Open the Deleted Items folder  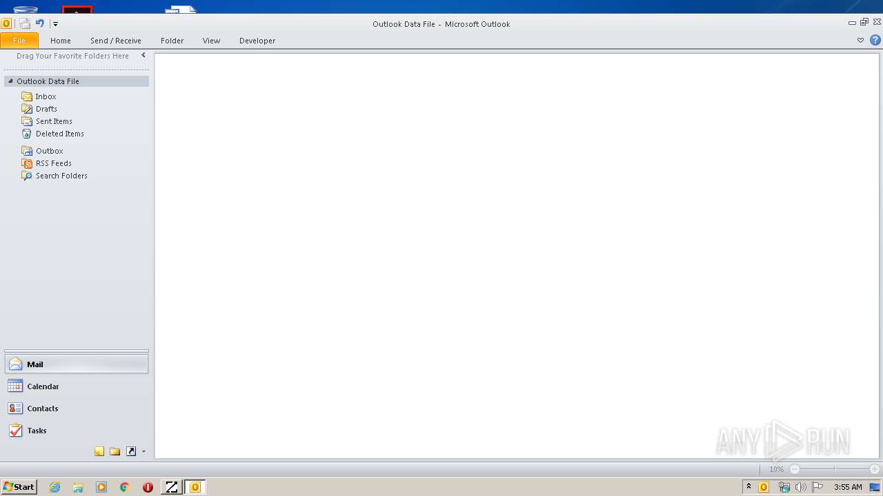click(x=60, y=134)
